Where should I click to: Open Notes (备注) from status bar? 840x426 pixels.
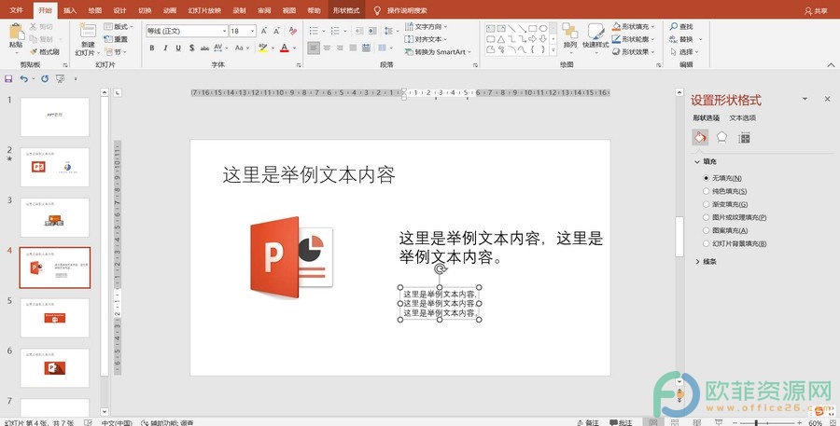pos(588,422)
